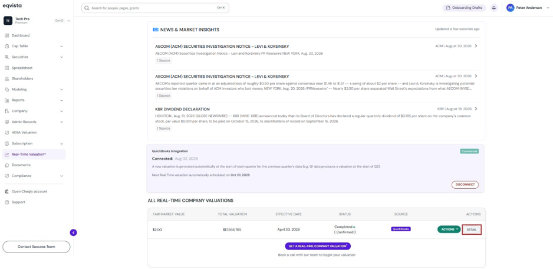Expand the Subscription menu chevron
This screenshot has width=553, height=269.
tap(61, 143)
